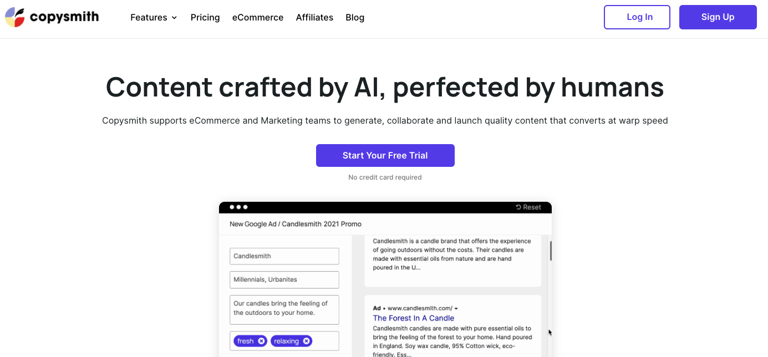The width and height of the screenshot is (768, 357).
Task: Open the ad URL dropdown arrow
Action: pyautogui.click(x=456, y=308)
